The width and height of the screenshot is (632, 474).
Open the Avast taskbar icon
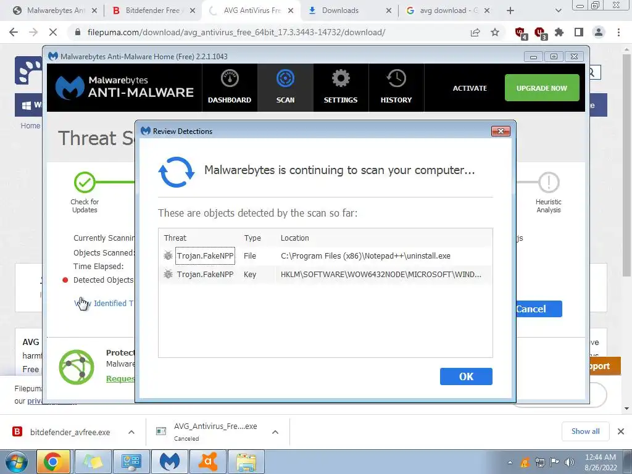pos(207,462)
